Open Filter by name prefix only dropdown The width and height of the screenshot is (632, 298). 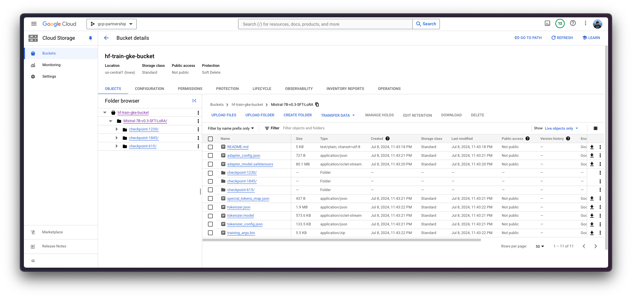tap(231, 128)
